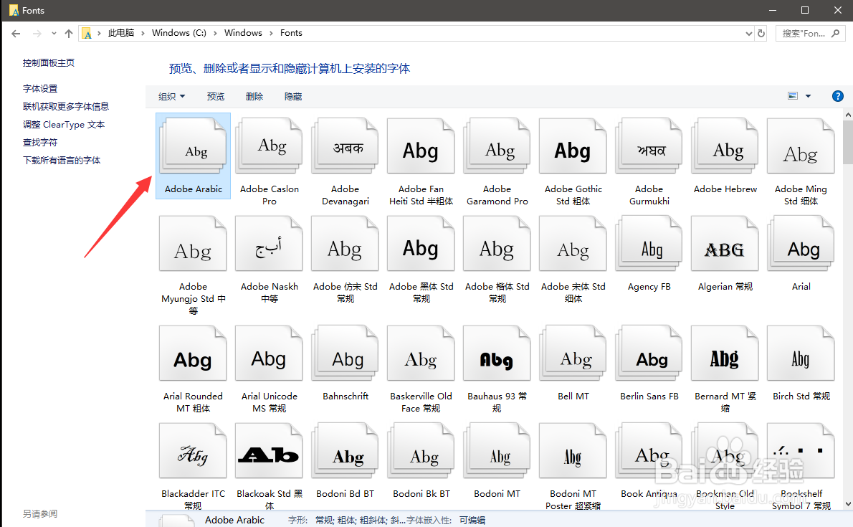Select Adobe Fan Heiti Std font icon

tap(421, 146)
